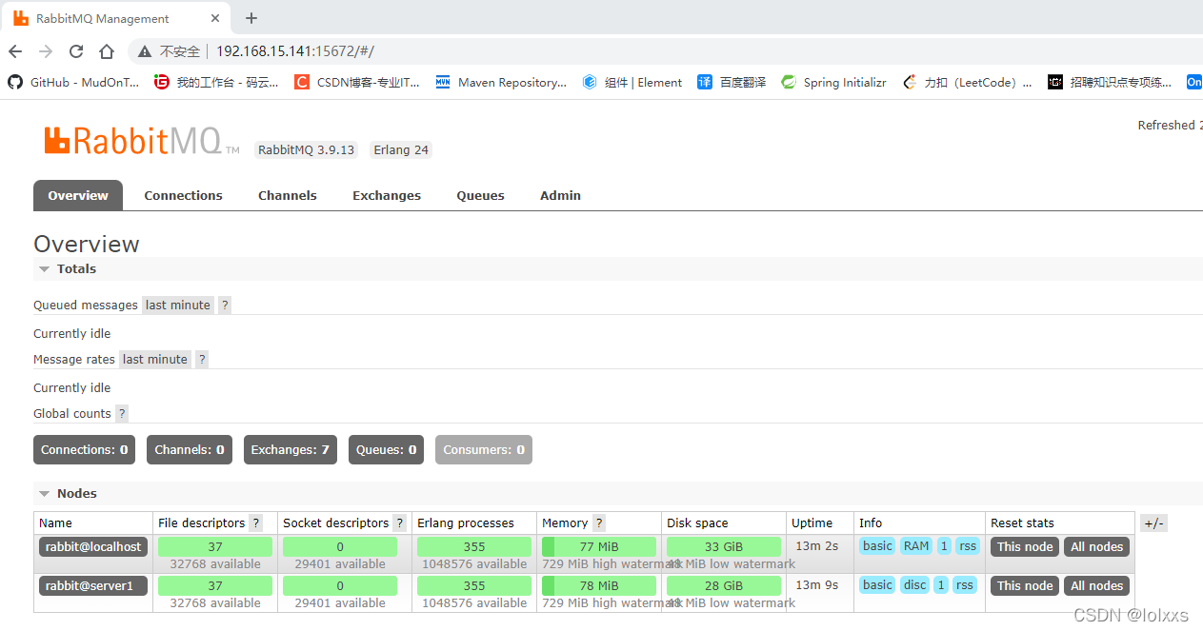
Task: Show help for Socket descriptors column
Action: pyautogui.click(x=399, y=523)
